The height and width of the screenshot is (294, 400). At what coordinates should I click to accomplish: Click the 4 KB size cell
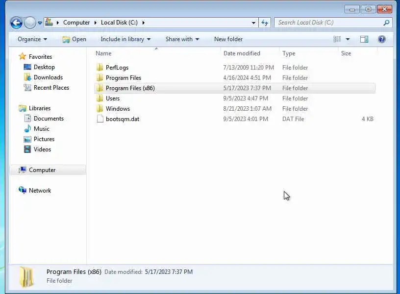coord(368,119)
